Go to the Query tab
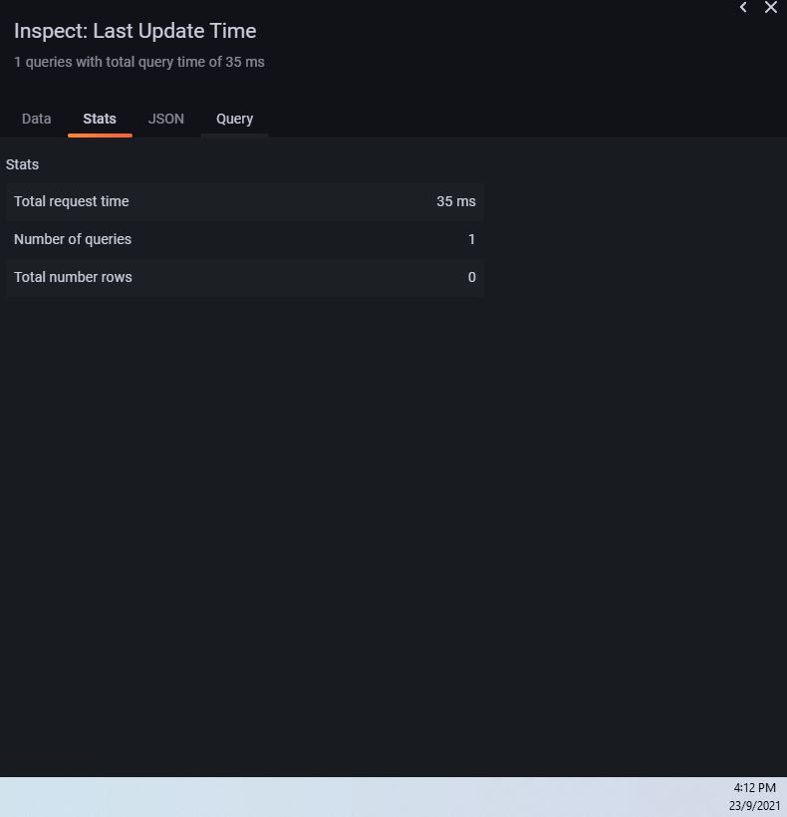Image resolution: width=787 pixels, height=817 pixels. pyautogui.click(x=234, y=119)
